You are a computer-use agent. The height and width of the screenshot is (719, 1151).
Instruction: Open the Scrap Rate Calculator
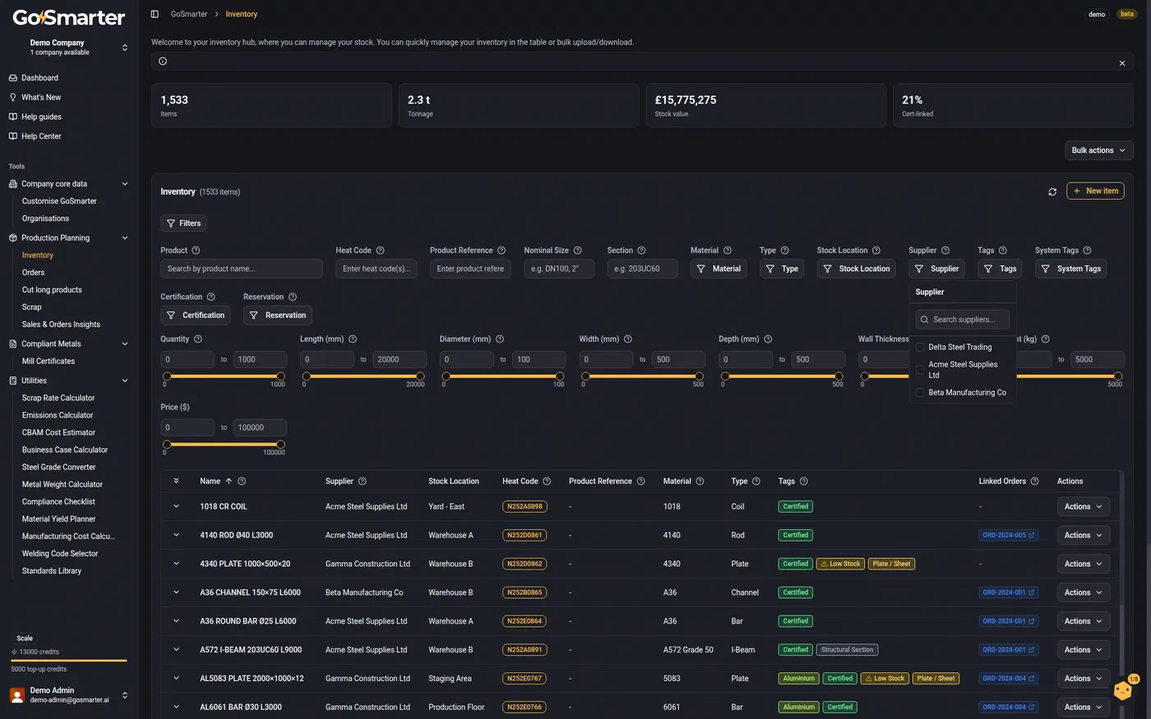(x=58, y=399)
